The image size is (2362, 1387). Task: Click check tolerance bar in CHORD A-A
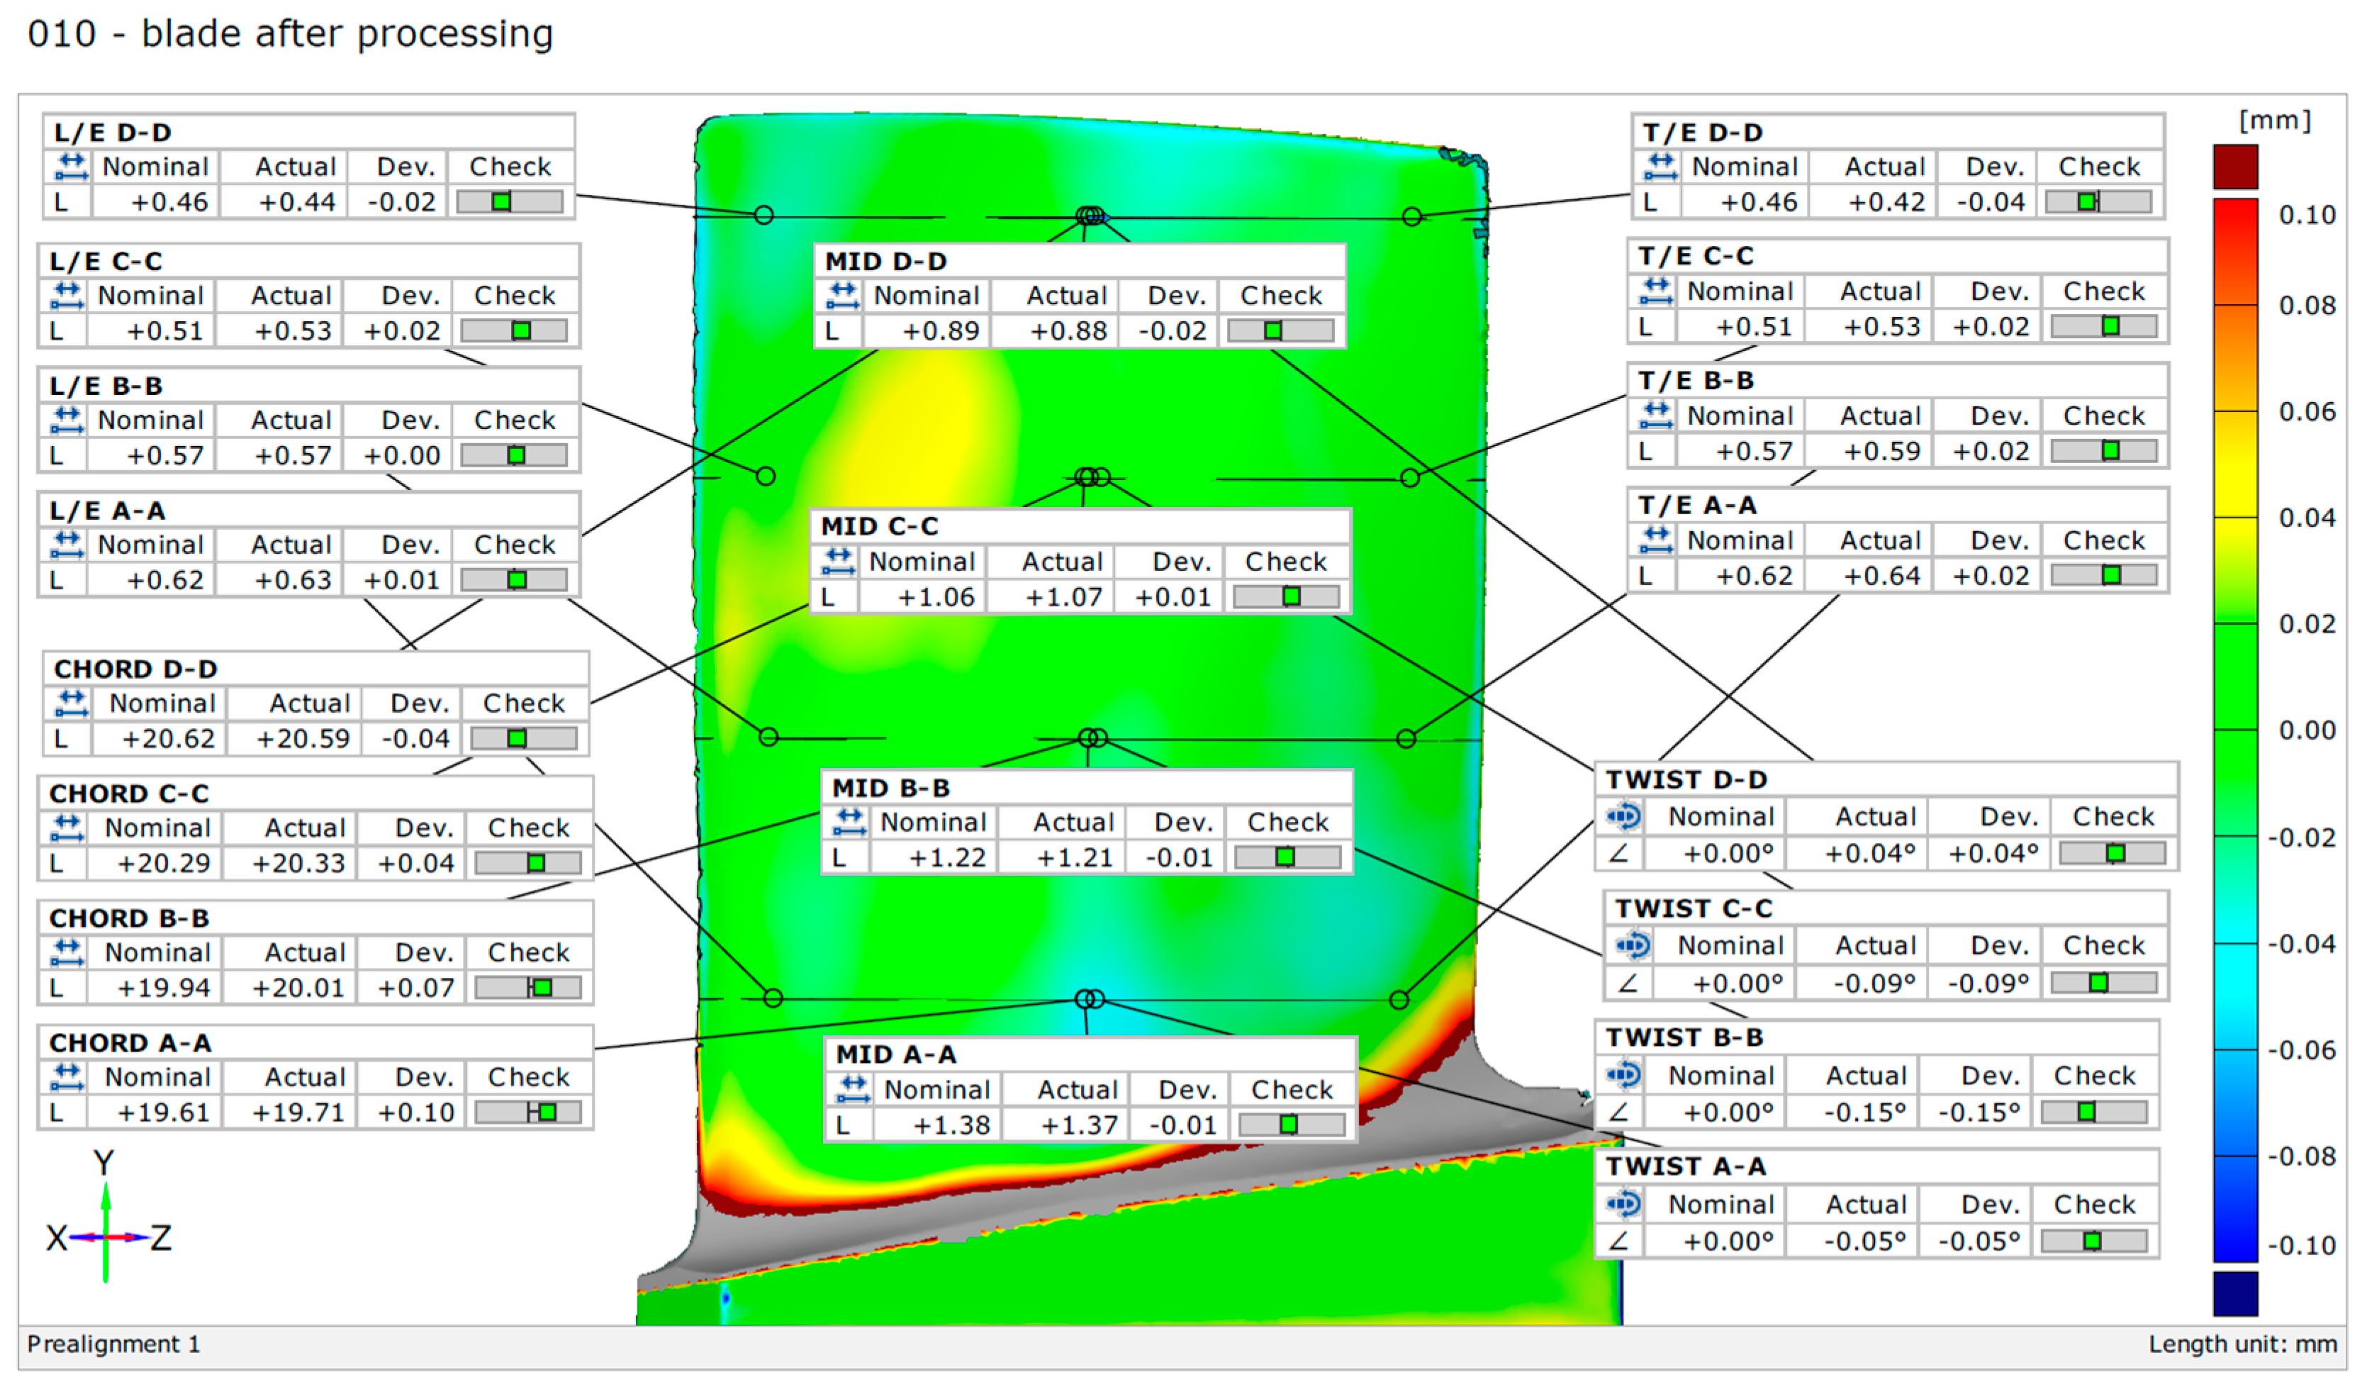pos(527,1113)
